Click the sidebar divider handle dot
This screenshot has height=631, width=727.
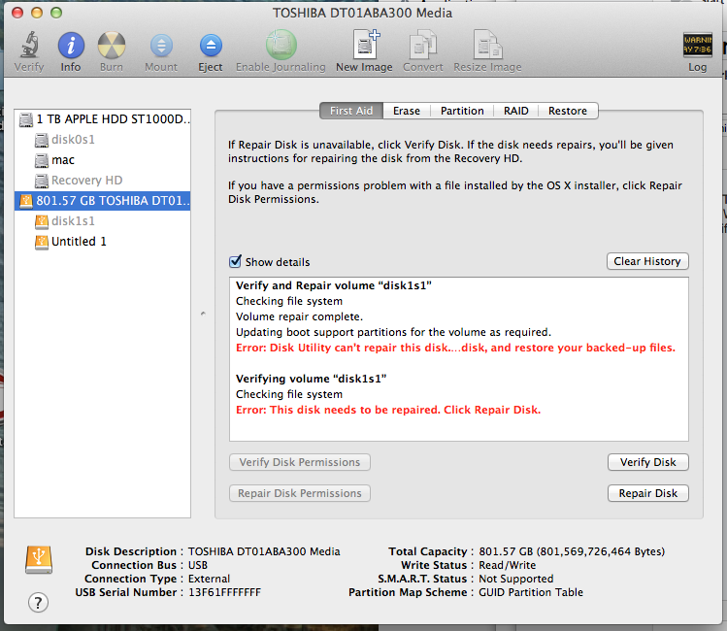click(x=203, y=314)
